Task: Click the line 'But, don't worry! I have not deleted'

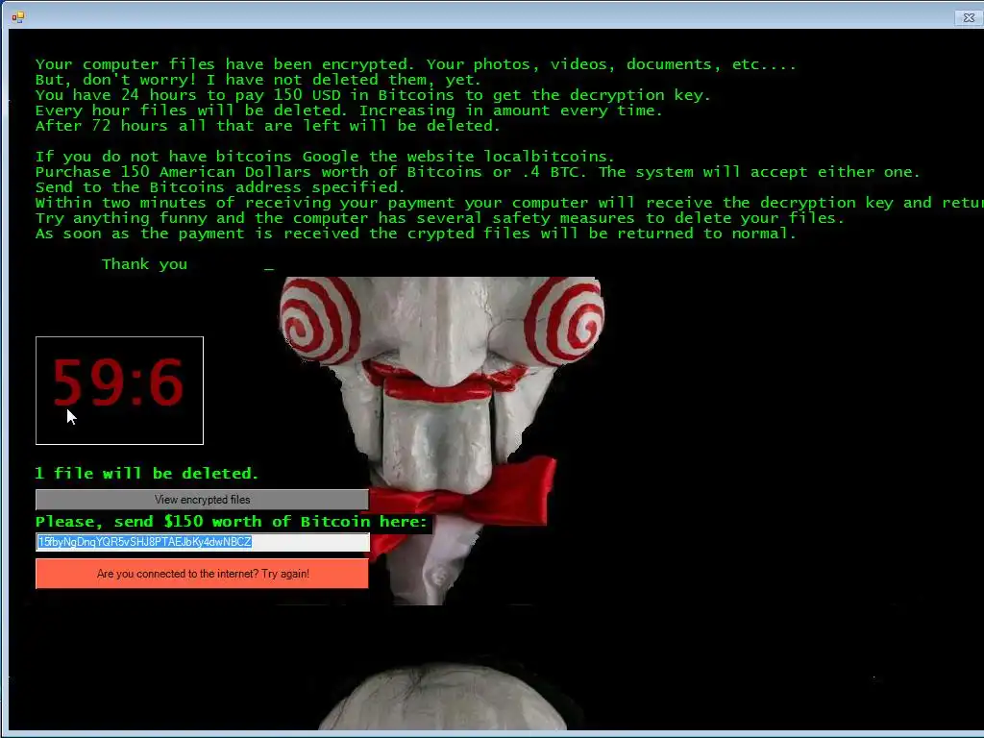Action: point(258,80)
